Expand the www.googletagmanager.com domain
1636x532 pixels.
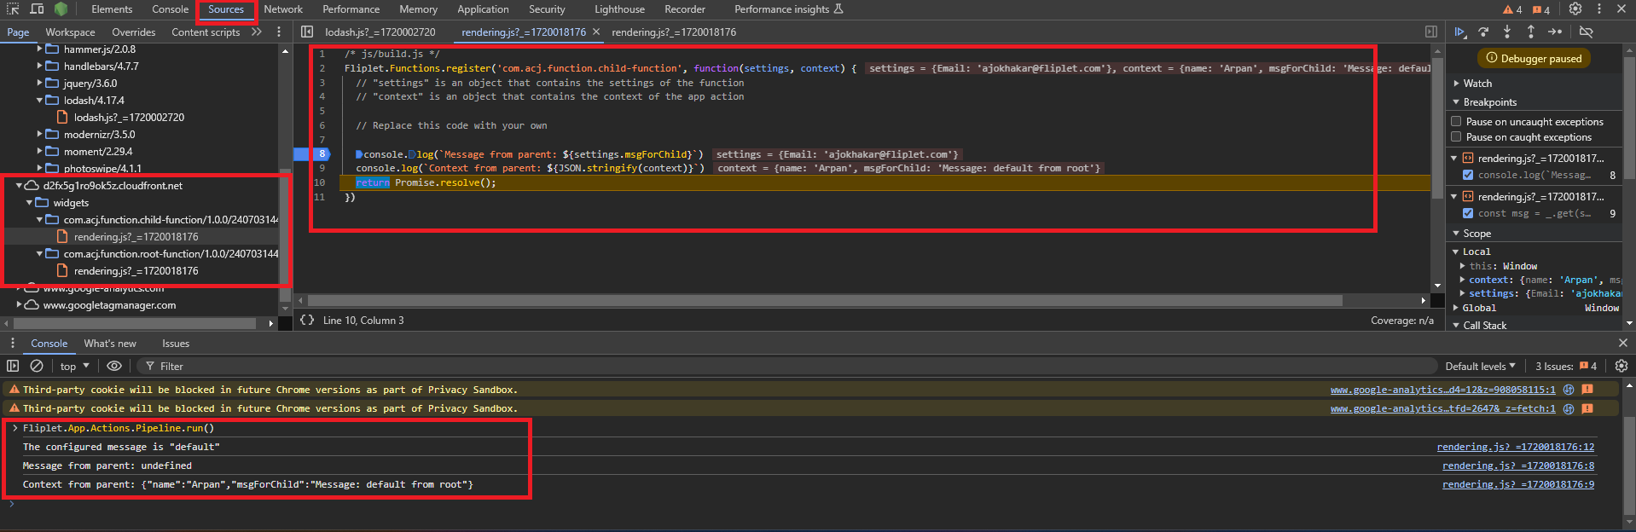point(19,305)
